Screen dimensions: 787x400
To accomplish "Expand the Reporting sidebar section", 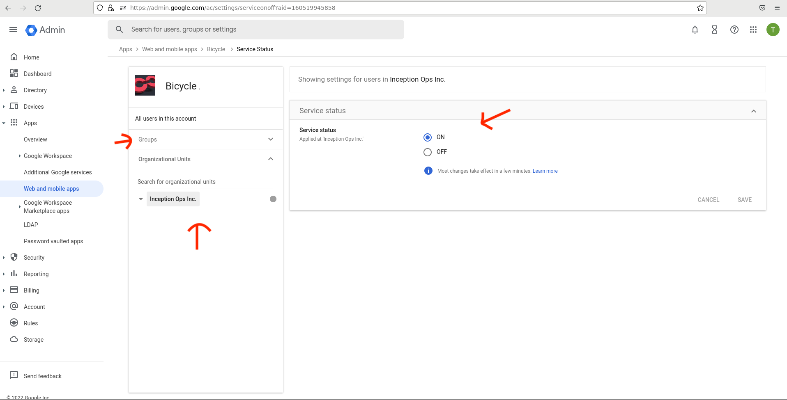I will tap(4, 274).
